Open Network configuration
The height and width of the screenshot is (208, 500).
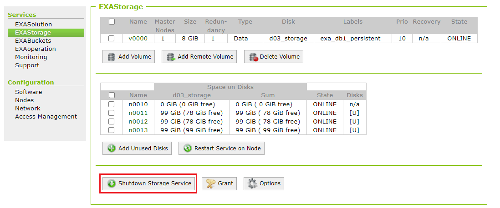click(28, 108)
